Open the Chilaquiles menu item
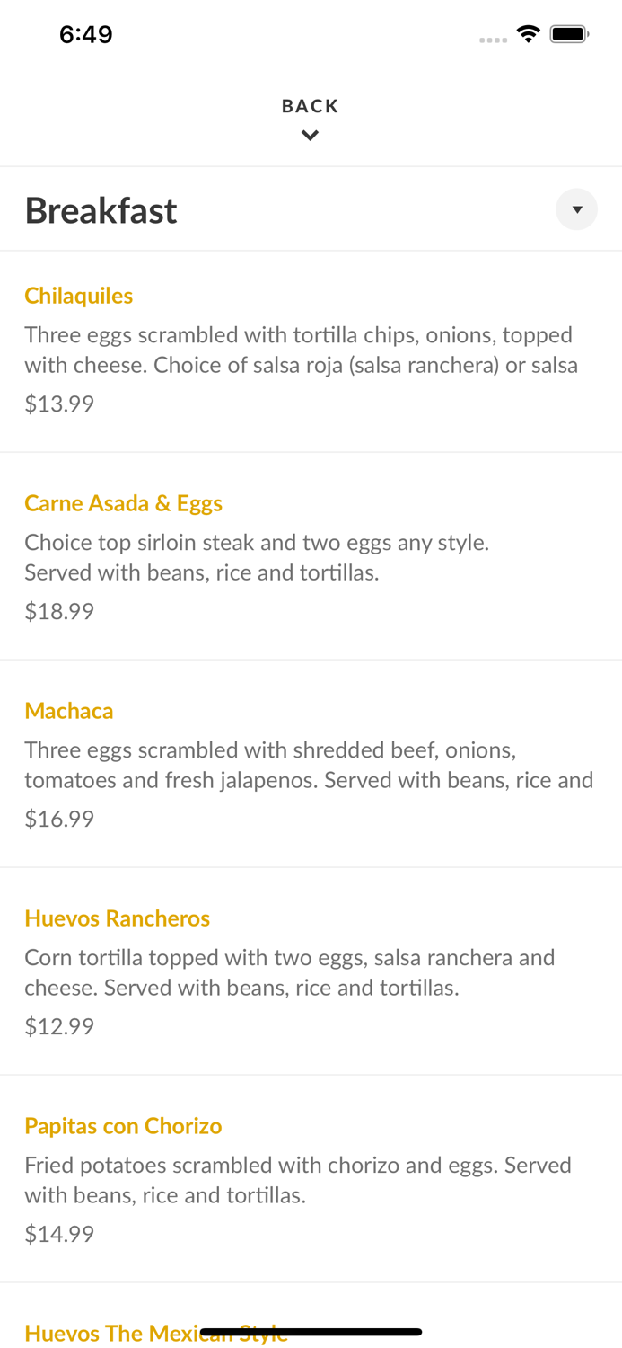Image resolution: width=622 pixels, height=1348 pixels. 79,296
